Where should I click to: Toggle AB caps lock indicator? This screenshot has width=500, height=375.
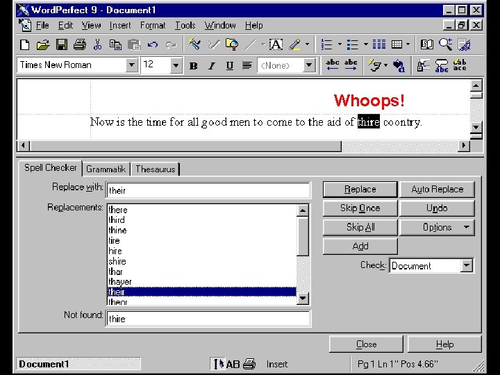click(x=233, y=364)
